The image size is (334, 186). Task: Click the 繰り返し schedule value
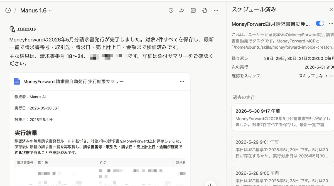[x=299, y=58]
